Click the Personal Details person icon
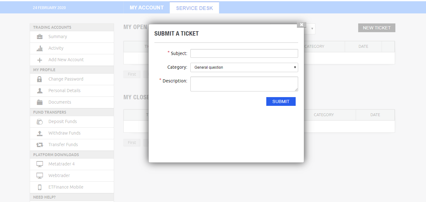This screenshot has height=202, width=426. click(x=40, y=91)
